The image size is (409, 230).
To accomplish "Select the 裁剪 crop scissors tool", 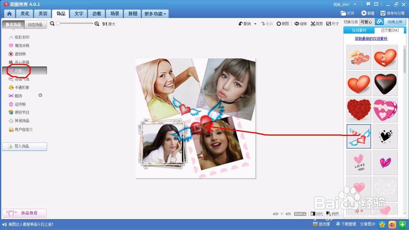I will pyautogui.click(x=317, y=24).
